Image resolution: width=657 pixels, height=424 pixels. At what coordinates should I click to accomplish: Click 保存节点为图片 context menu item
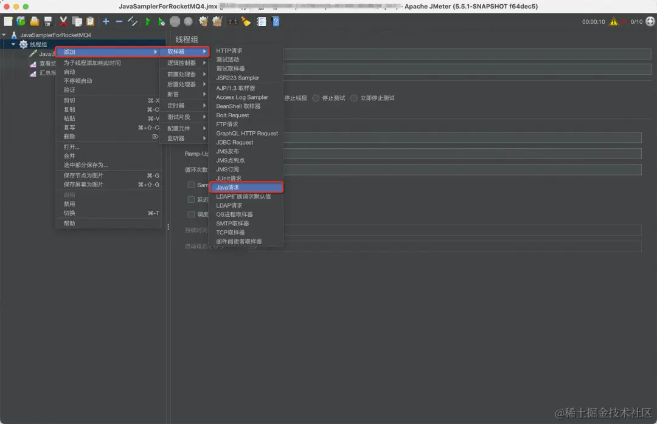point(108,176)
